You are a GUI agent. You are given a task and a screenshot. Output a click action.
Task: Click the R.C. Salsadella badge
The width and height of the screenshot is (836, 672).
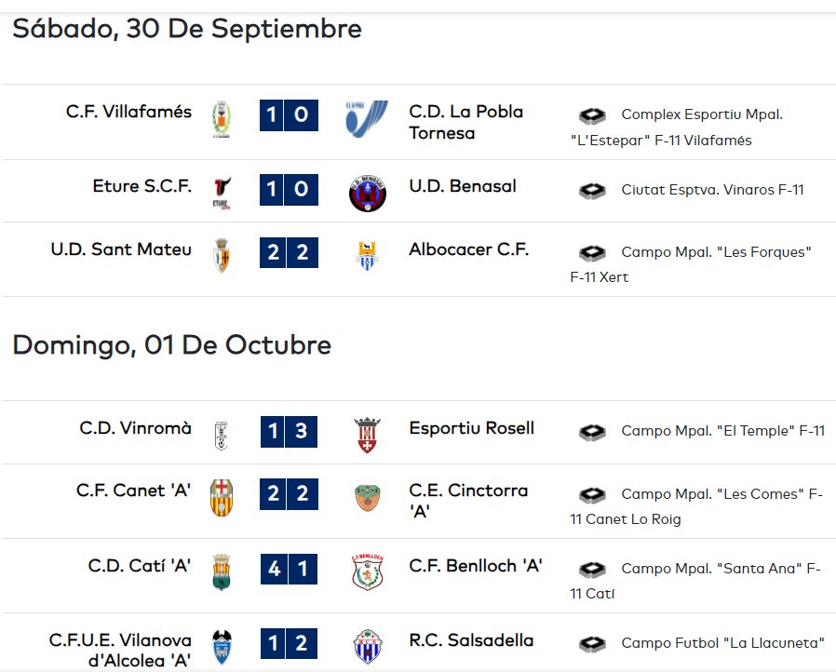(x=368, y=647)
